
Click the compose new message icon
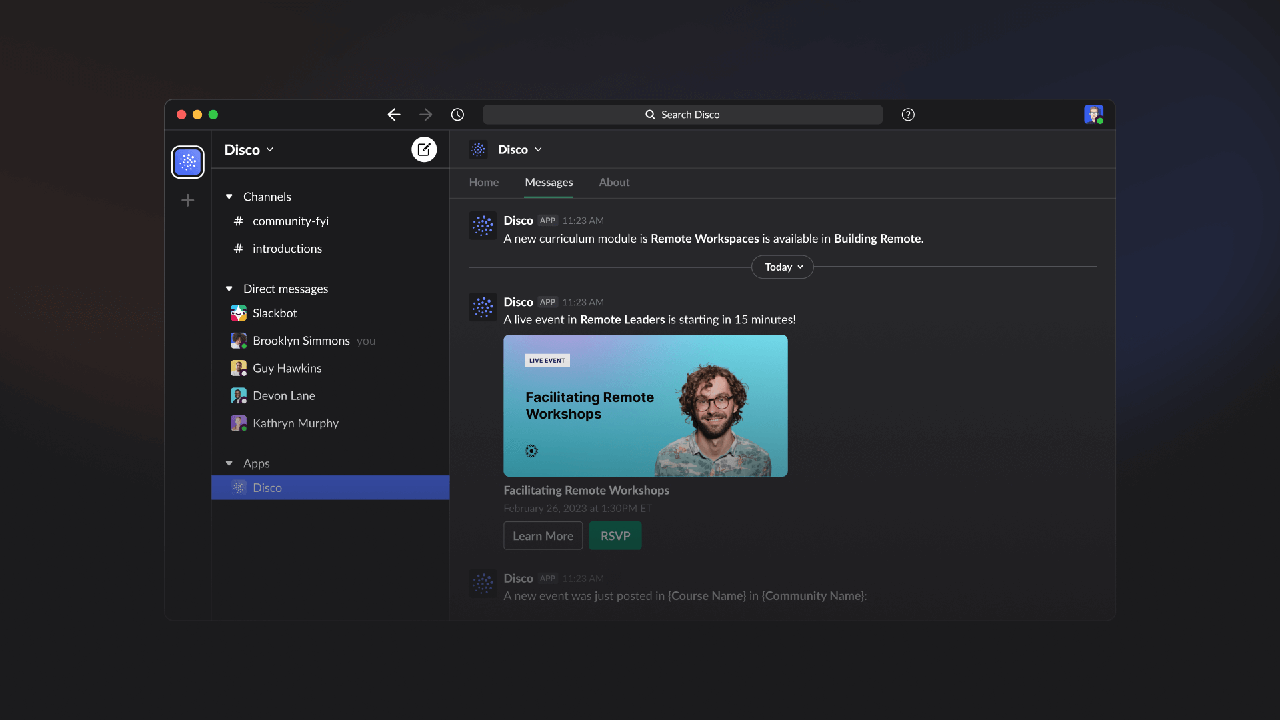click(423, 149)
